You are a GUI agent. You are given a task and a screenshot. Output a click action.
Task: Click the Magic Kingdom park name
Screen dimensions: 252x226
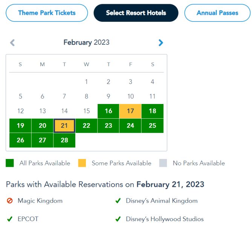point(40,201)
